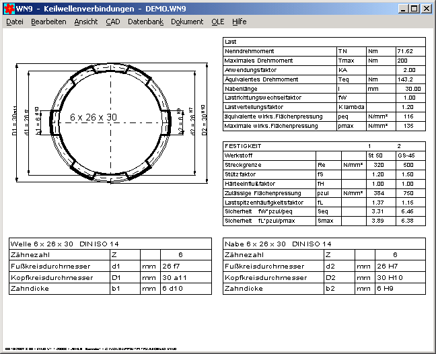
Task: Open the Dokument menu
Action: click(x=187, y=22)
